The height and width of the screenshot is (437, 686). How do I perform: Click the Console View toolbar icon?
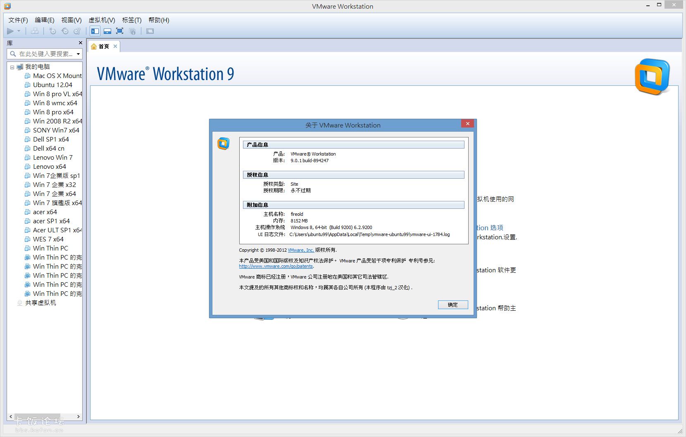[150, 31]
